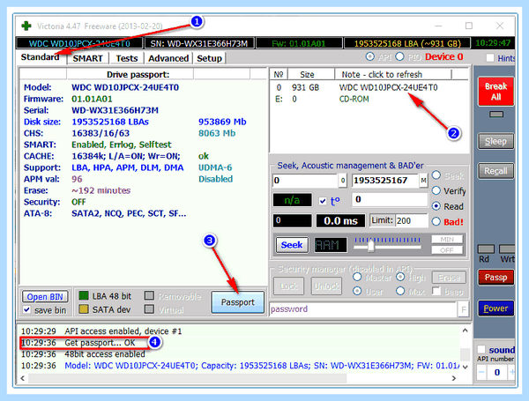Select the Bad! radio button
Image resolution: width=529 pixels, height=401 pixels.
click(x=436, y=221)
